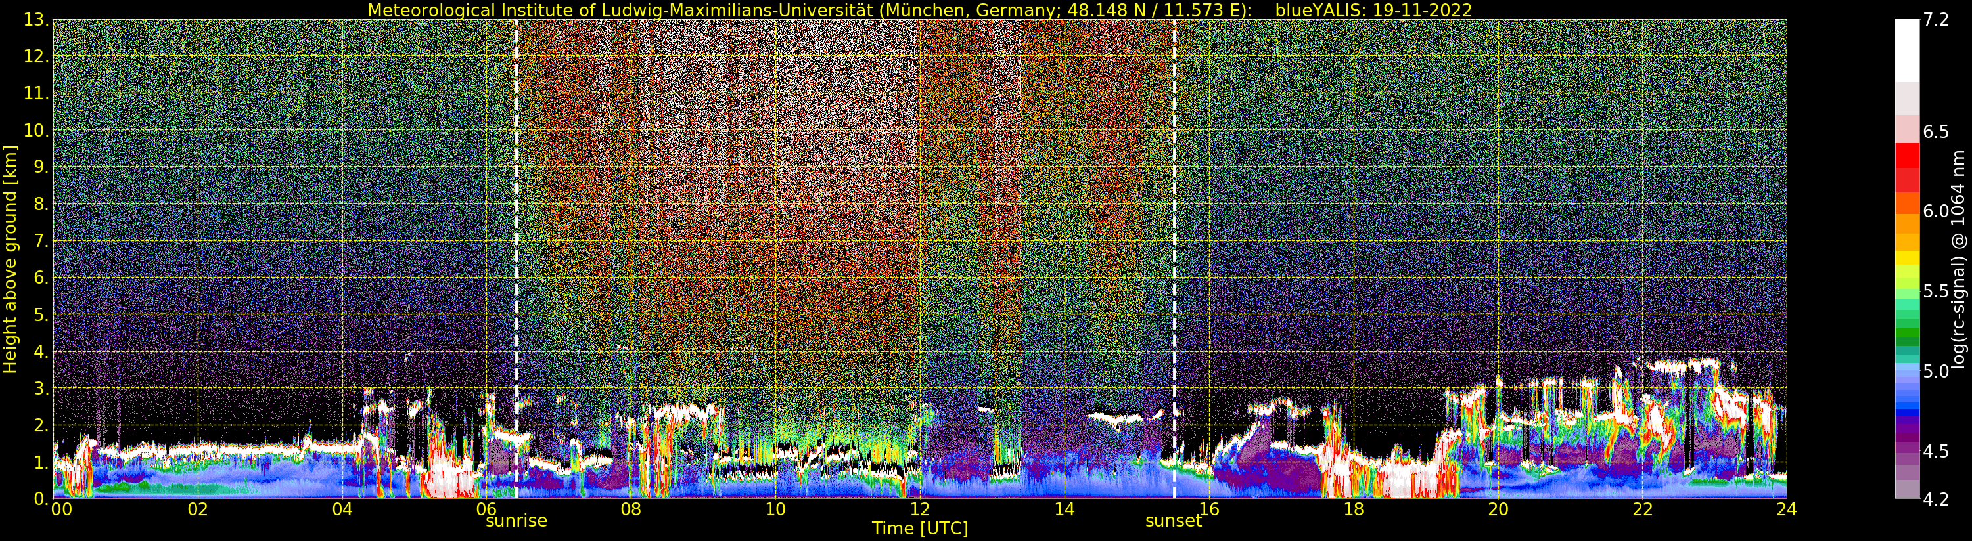Click the 24 tick label on time axis
Screen dimensions: 1972x541
pos(1787,509)
